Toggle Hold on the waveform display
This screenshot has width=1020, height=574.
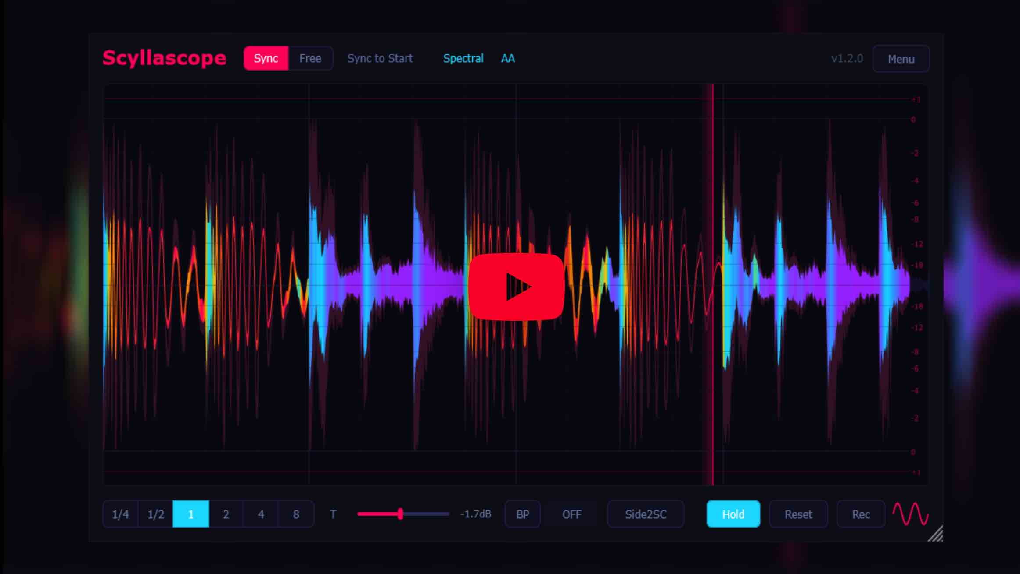[x=733, y=514]
